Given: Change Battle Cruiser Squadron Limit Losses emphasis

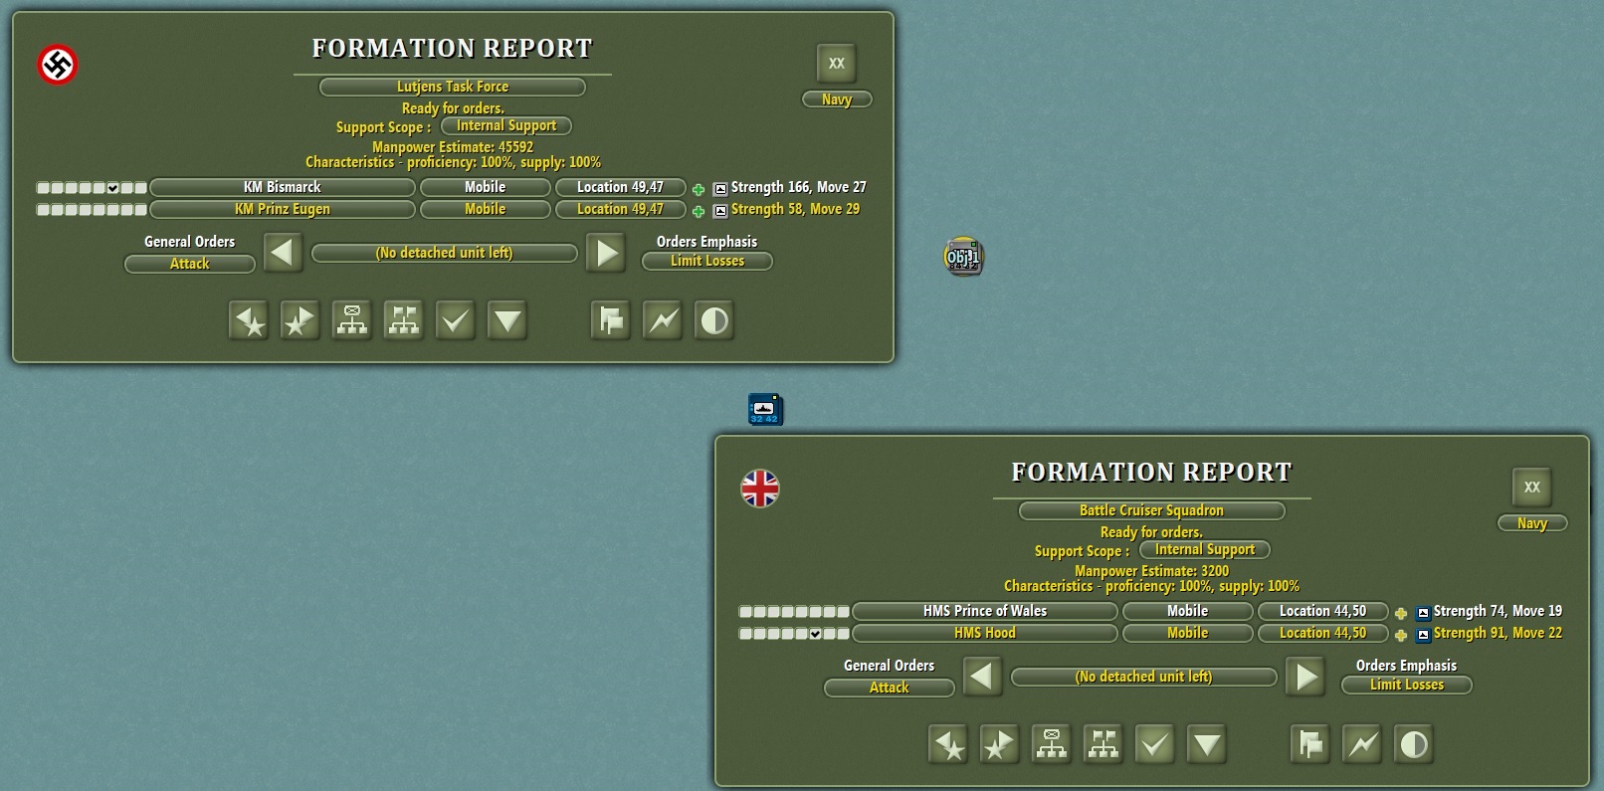Looking at the screenshot, I should 1407,685.
